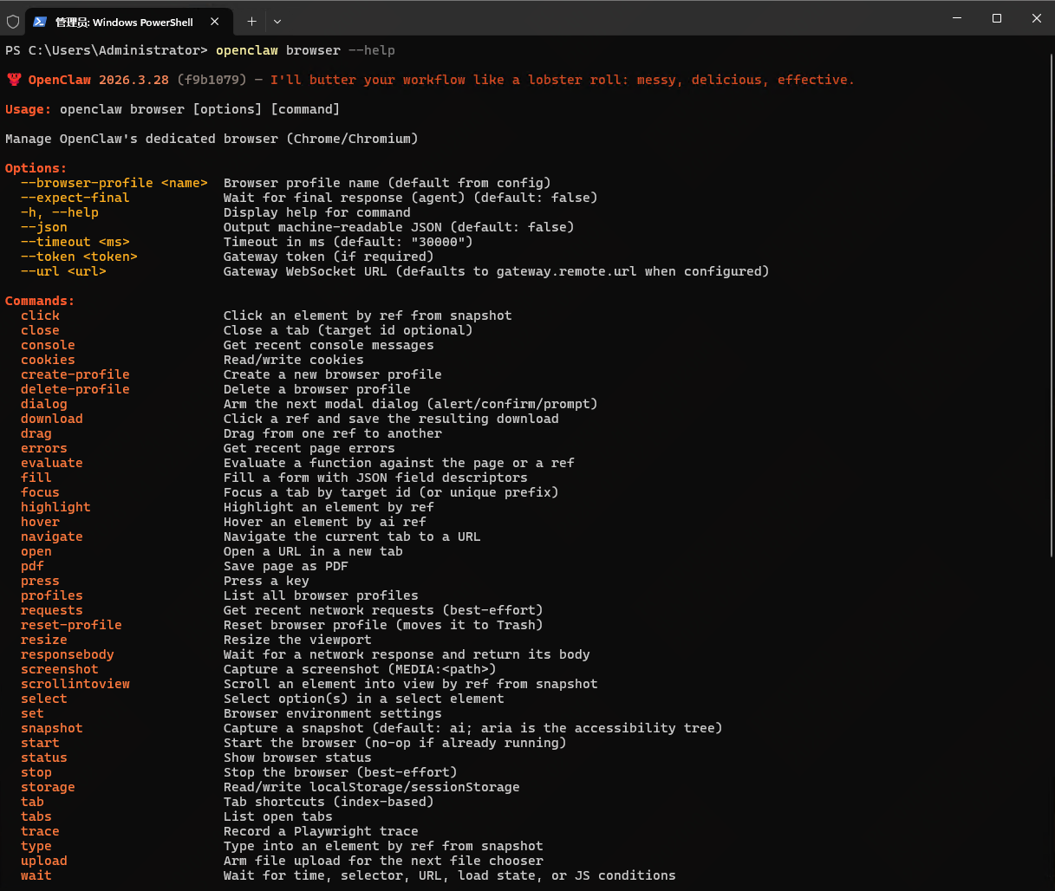Click the 'drag' command name
The height and width of the screenshot is (891, 1055).
[36, 433]
